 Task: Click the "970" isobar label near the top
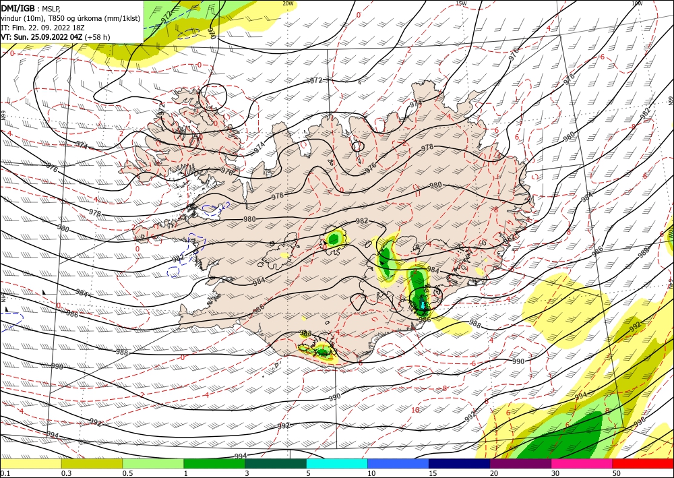coord(211,33)
